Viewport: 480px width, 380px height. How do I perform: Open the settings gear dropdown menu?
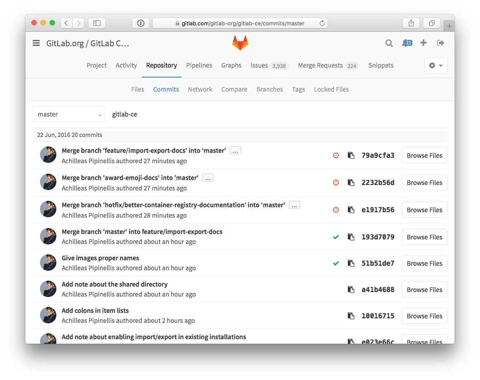click(431, 65)
